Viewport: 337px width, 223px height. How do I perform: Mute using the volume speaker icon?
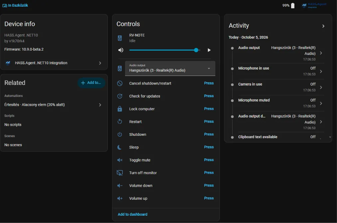120,50
